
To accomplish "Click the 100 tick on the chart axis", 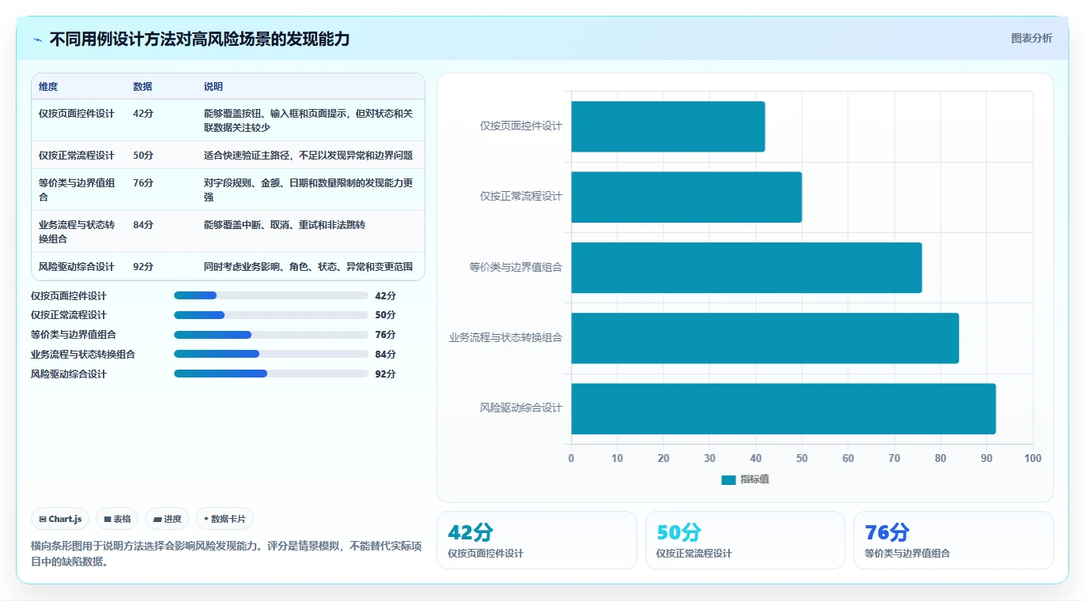I will point(1032,458).
